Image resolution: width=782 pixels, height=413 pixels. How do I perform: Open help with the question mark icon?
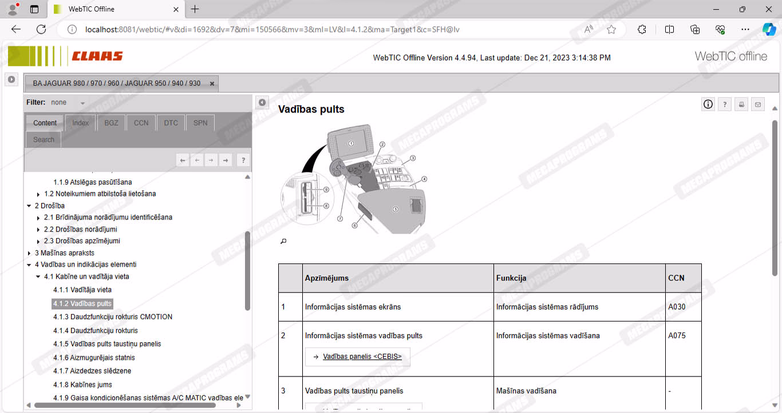tap(725, 104)
